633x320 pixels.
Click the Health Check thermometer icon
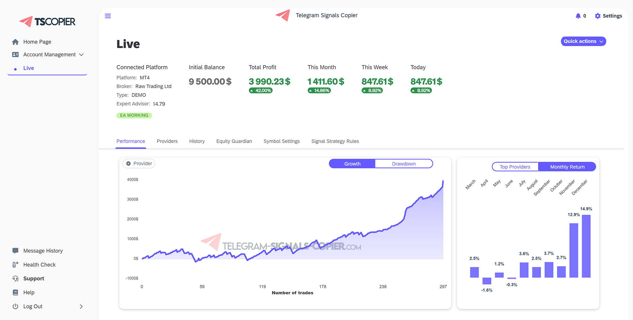tap(15, 265)
